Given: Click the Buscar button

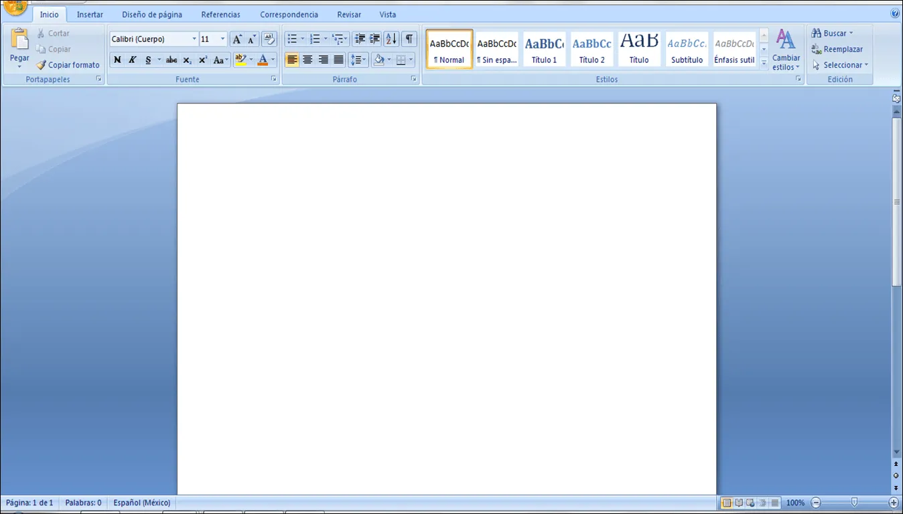Looking at the screenshot, I should [x=832, y=33].
